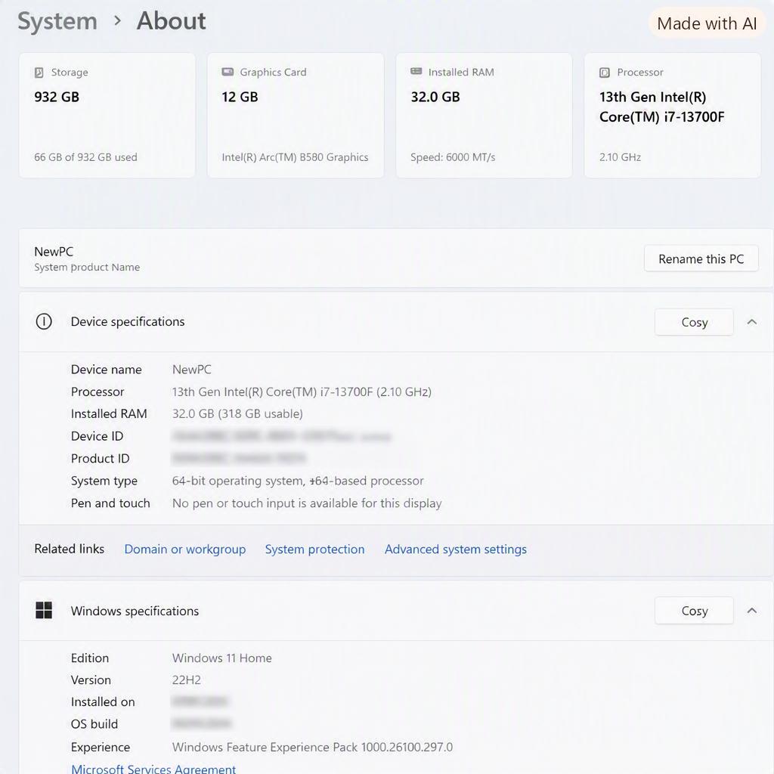Viewport: 774px width, 774px height.
Task: Go back to System breadcrumb
Action: point(57,21)
